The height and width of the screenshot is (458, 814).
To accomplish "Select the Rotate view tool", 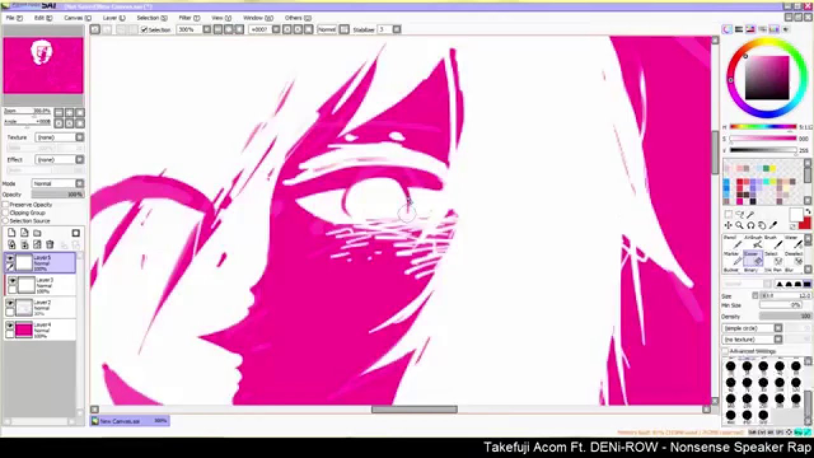I will click(751, 225).
